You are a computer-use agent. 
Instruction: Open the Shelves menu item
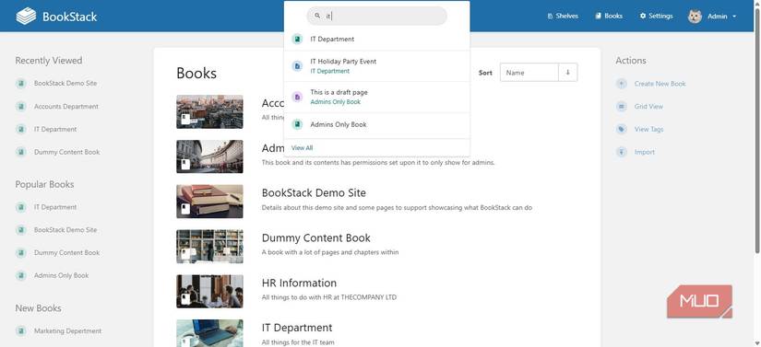[x=563, y=16]
